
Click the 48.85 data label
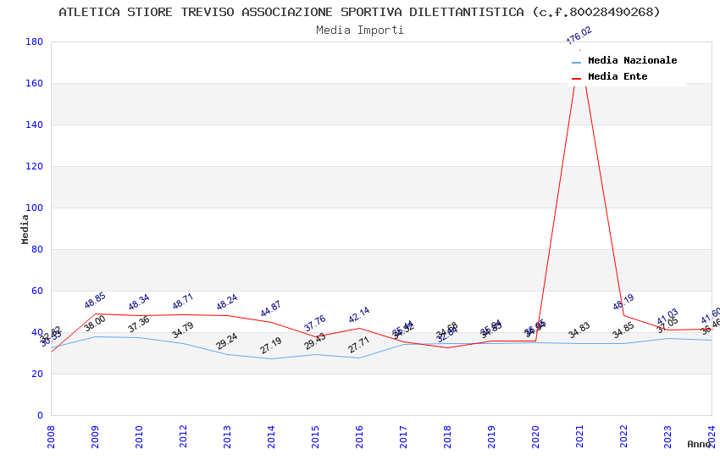[x=95, y=300]
